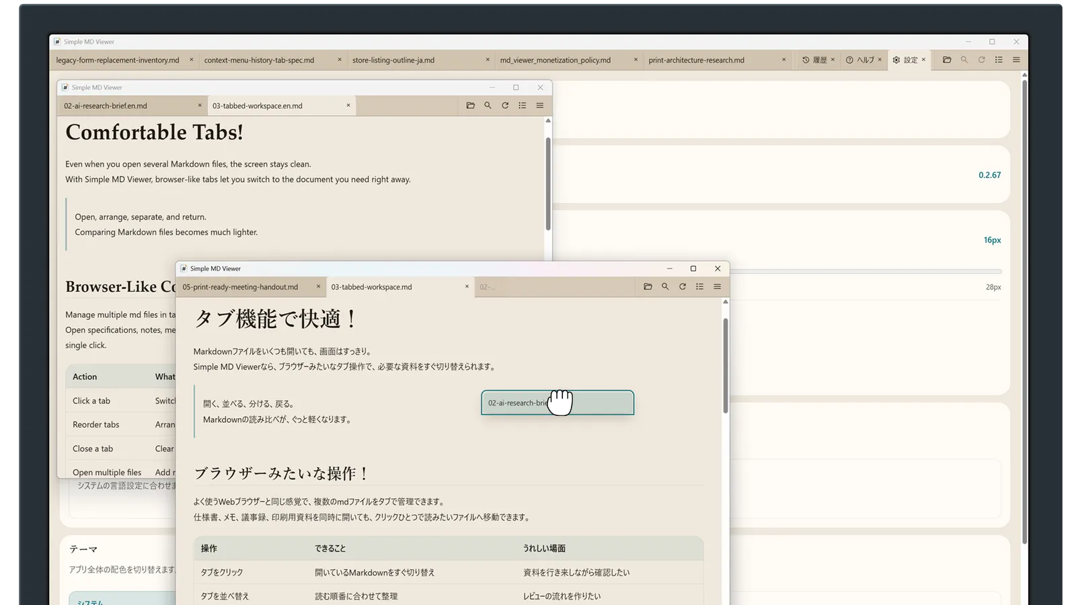
Task: Close 03-tabbed-workspace.en.md tab
Action: tap(348, 106)
